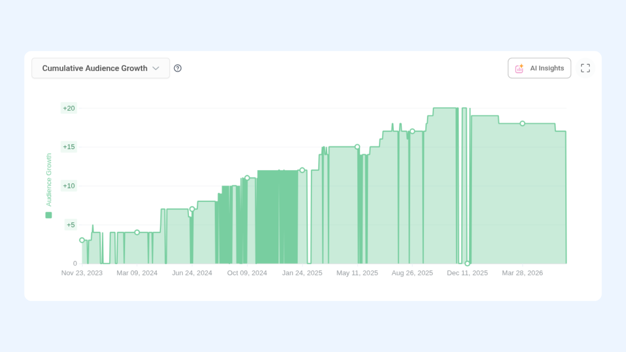The image size is (626, 352).
Task: Select the Oct 09, 2024 data point marker
Action: pyautogui.click(x=247, y=178)
